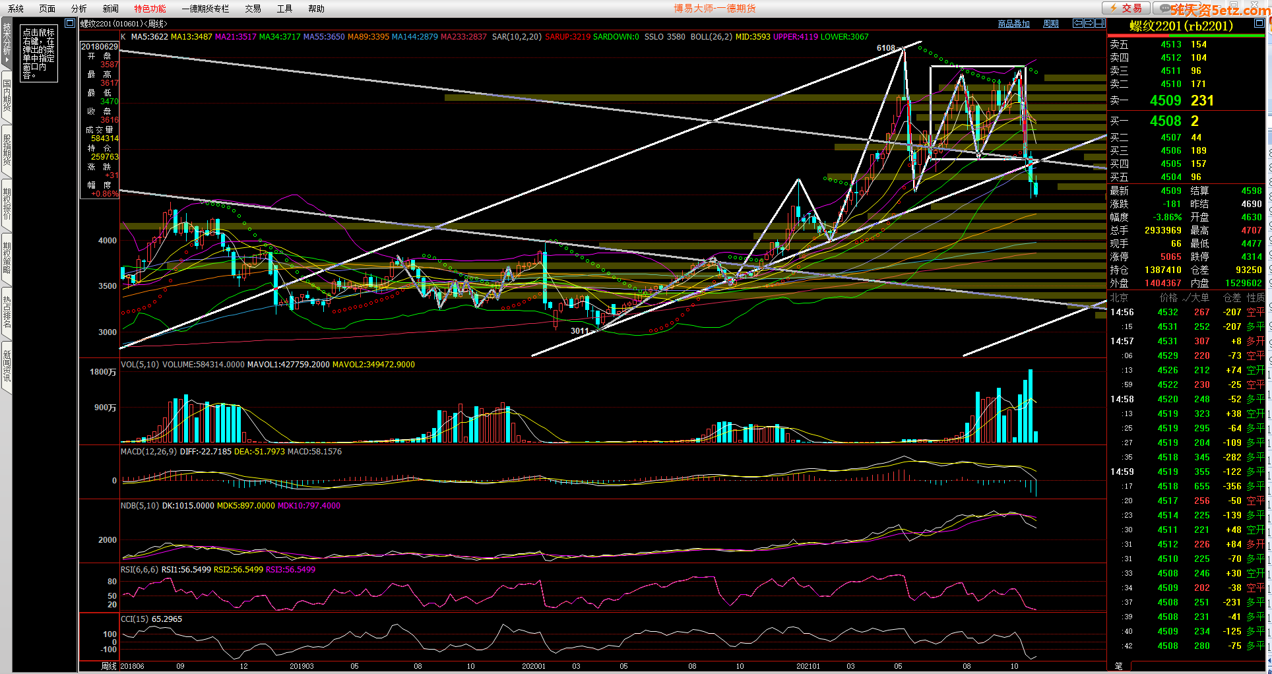This screenshot has height=674, width=1272.
Task: Open the 新闻 menu
Action: point(111,9)
